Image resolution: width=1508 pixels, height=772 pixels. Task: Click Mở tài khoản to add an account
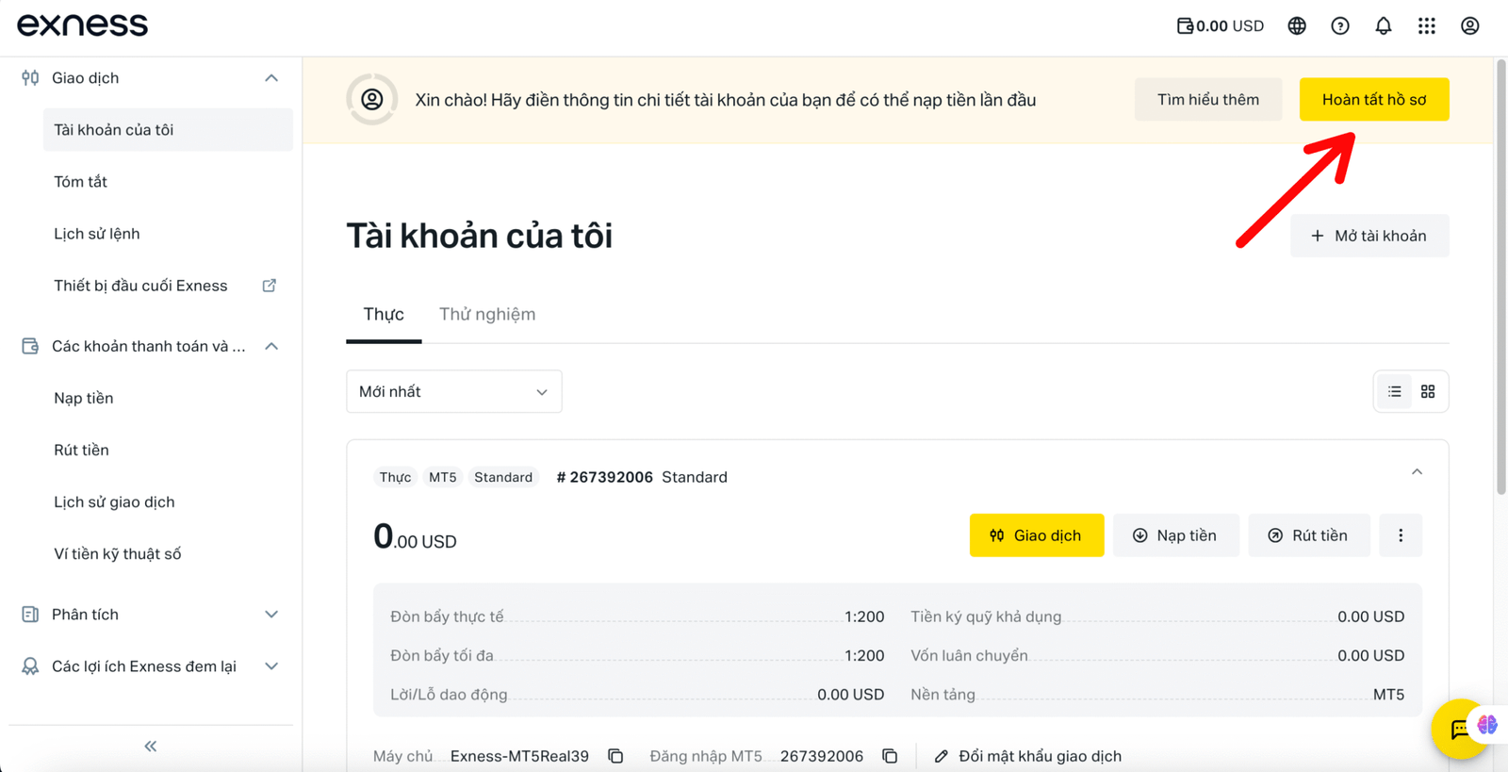tap(1369, 236)
